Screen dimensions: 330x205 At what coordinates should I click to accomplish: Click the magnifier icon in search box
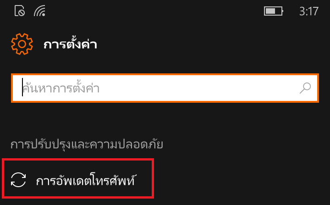pos(305,88)
